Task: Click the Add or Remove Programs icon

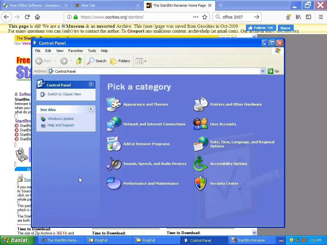Action: click(x=114, y=144)
